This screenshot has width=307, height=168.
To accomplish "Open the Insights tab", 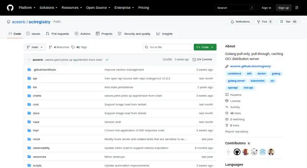I will click(x=165, y=34).
